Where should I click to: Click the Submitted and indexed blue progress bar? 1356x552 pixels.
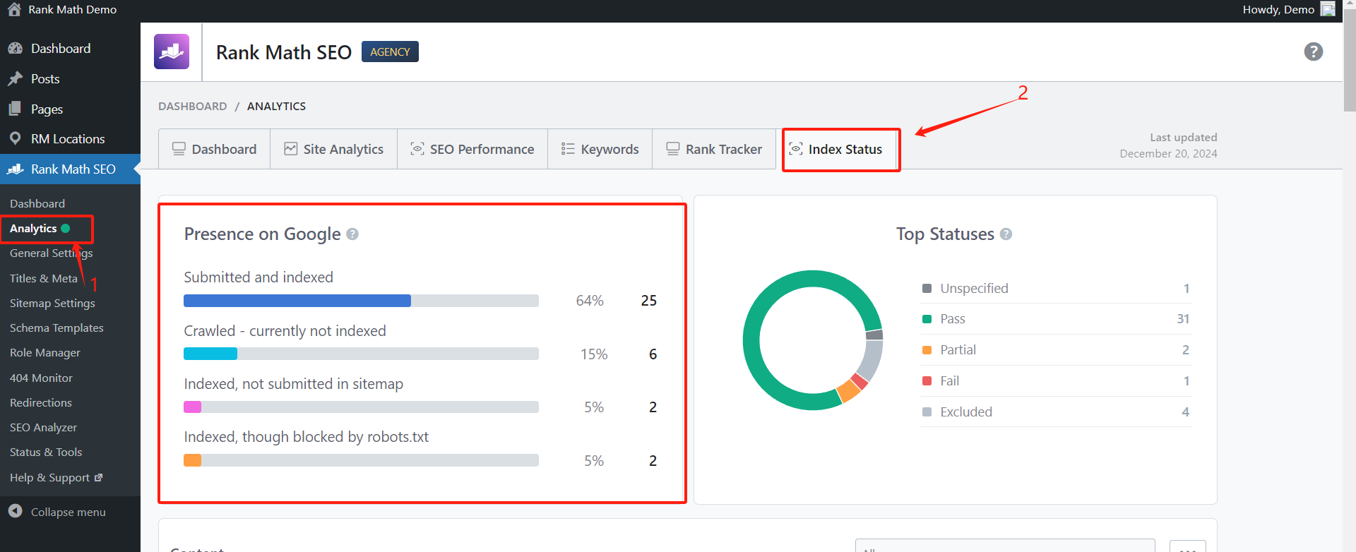[297, 301]
